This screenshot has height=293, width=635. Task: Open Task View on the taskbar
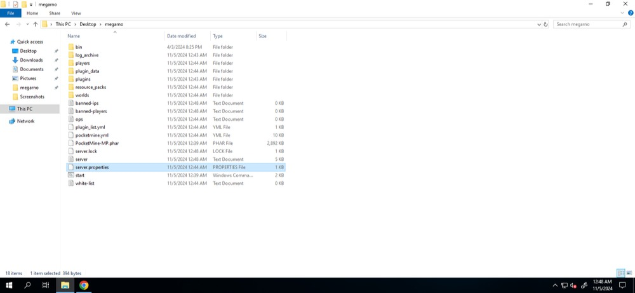pos(46,285)
